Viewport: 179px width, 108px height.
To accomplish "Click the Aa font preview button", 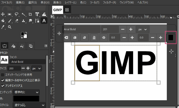I will (4, 60).
